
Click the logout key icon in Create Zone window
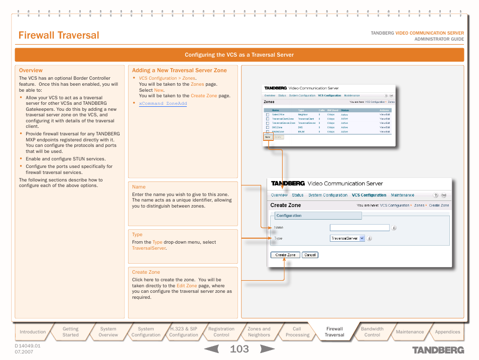tap(444, 195)
